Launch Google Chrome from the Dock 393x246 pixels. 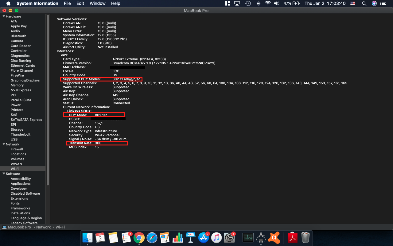click(x=139, y=237)
